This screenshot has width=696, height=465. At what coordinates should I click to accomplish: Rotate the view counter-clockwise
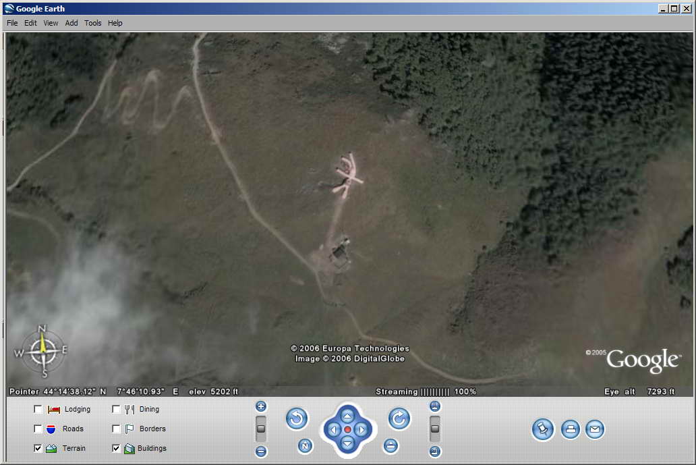[297, 418]
